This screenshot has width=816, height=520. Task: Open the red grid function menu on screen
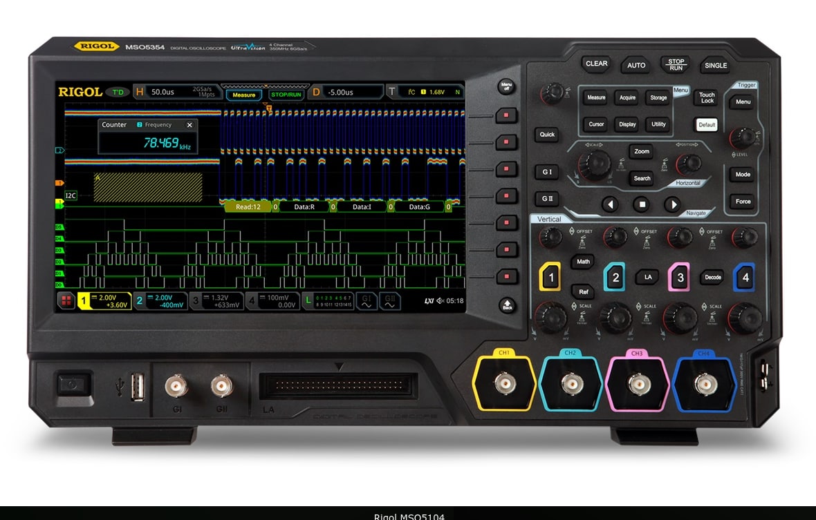66,300
